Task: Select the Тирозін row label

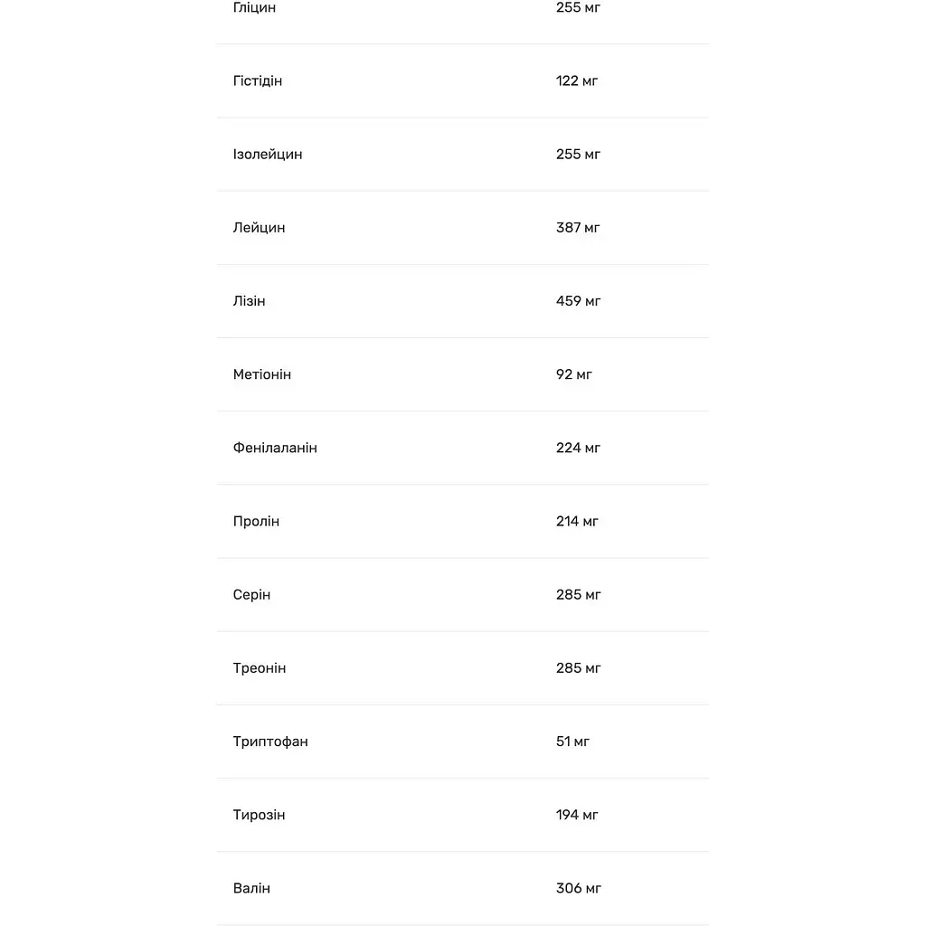Action: [259, 815]
